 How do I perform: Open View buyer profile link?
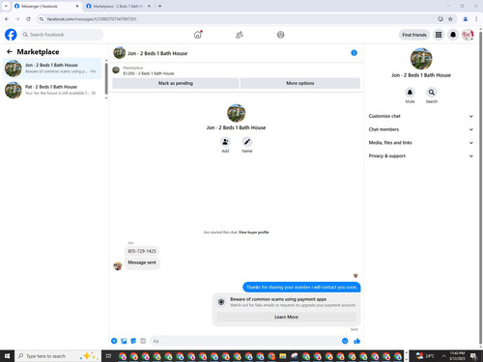pos(253,232)
